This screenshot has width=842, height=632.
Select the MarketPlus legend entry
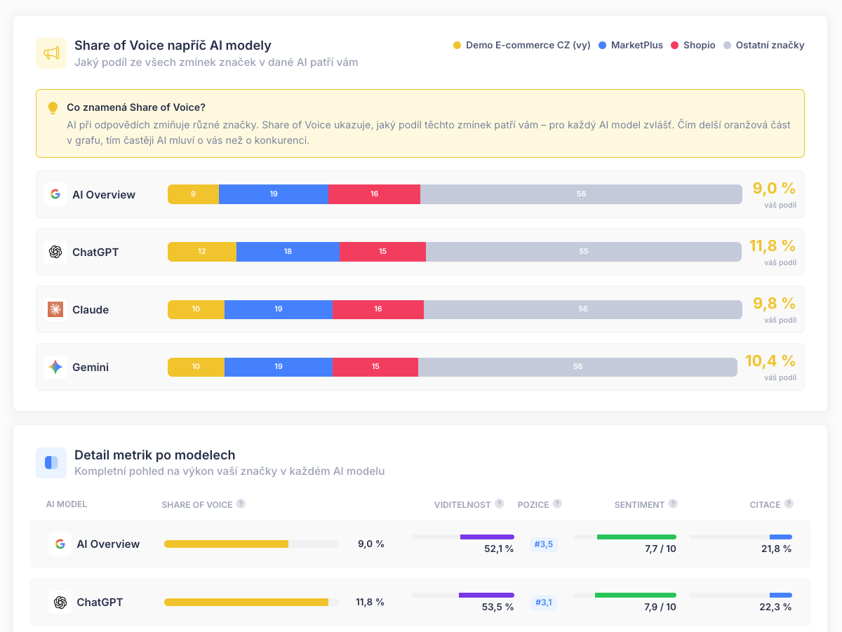pos(631,45)
